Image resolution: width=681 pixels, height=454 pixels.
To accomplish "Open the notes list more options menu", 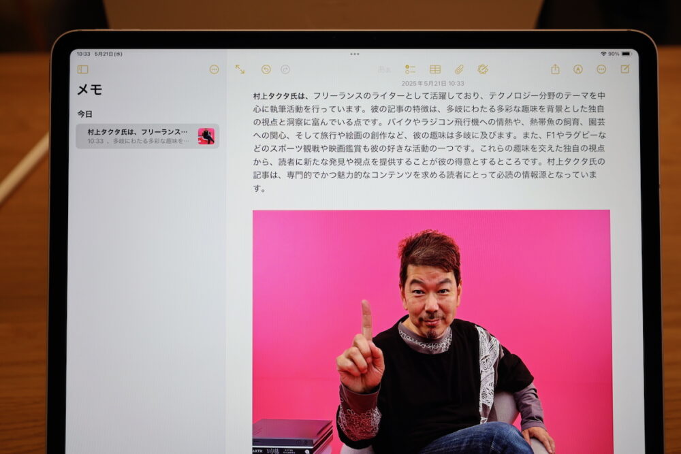I will tap(214, 69).
